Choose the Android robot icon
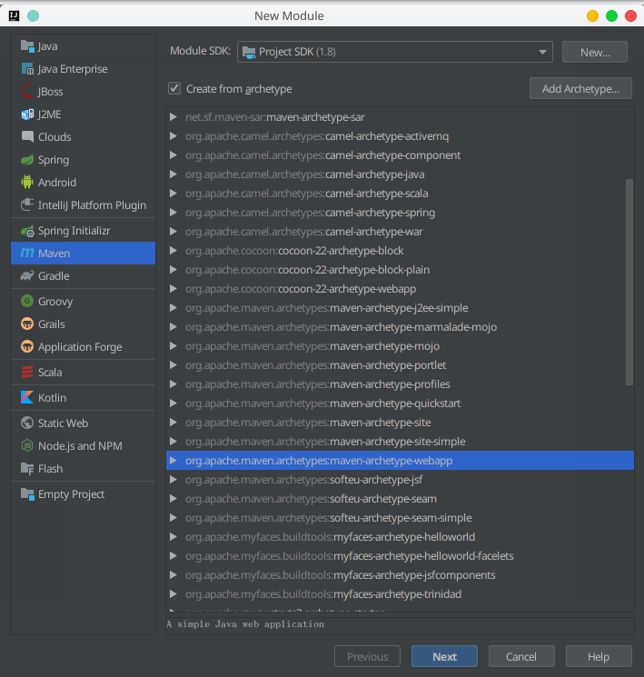This screenshot has width=644, height=677. click(x=27, y=183)
